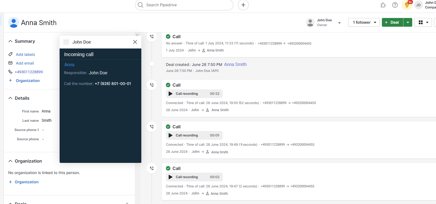Toggle done checkmark on 19:47 call
This screenshot has width=436, height=204.
pos(168,168)
